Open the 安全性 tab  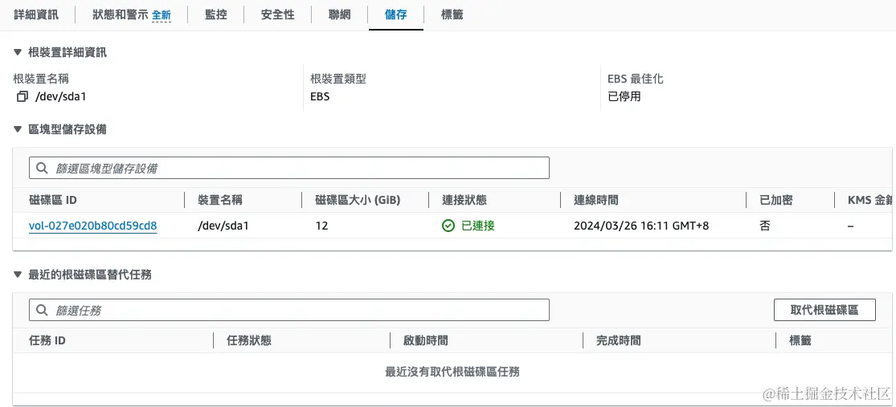278,14
